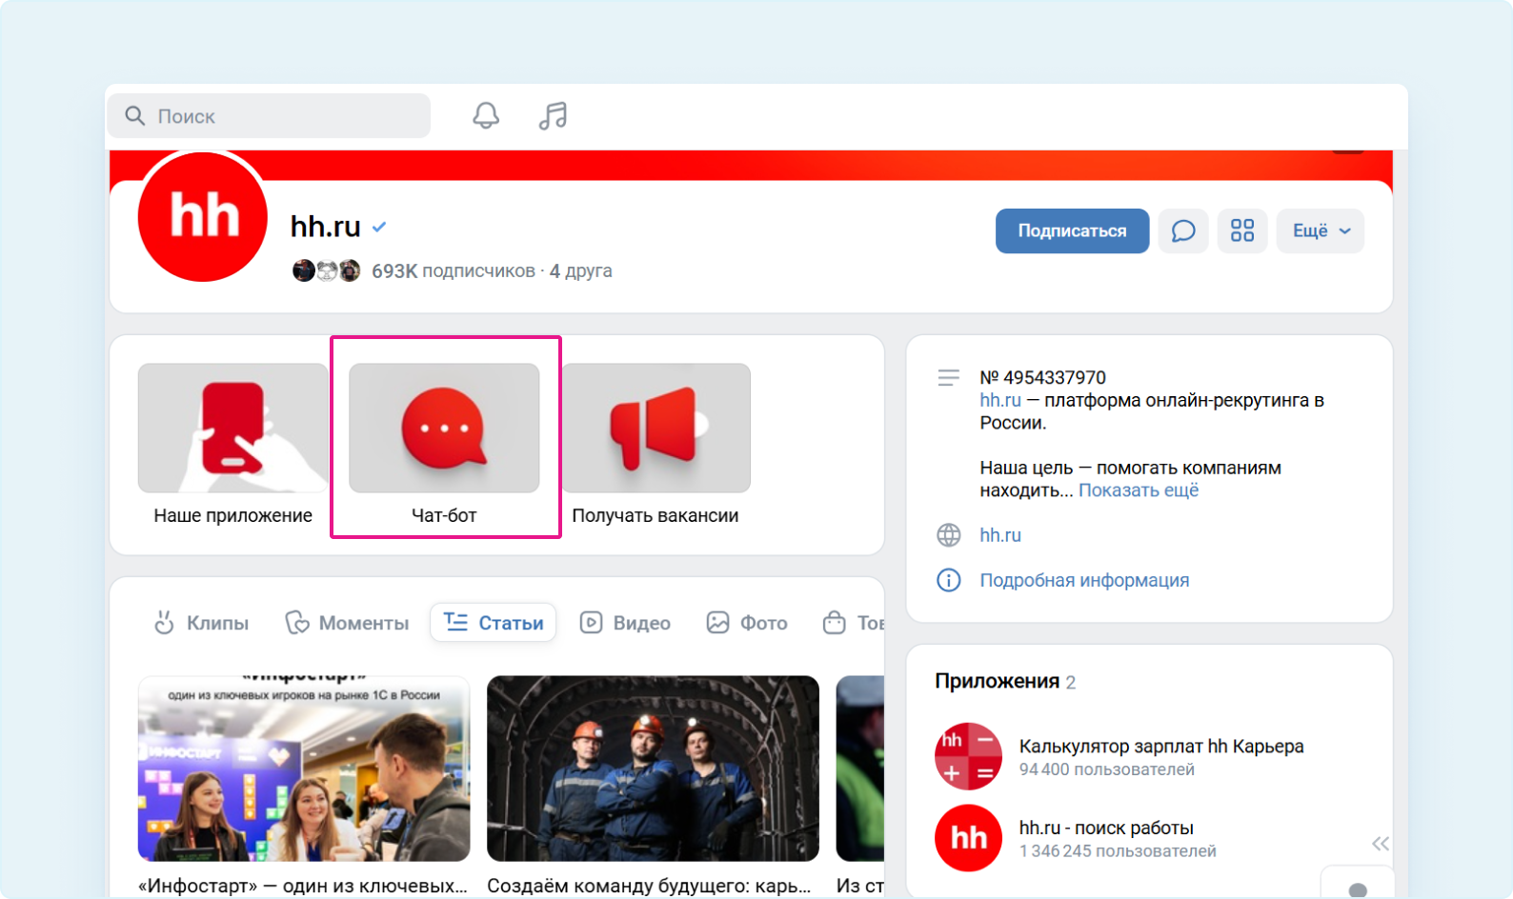Click the № 4954337970 text
Viewport: 1513px width, 899px height.
[1042, 377]
